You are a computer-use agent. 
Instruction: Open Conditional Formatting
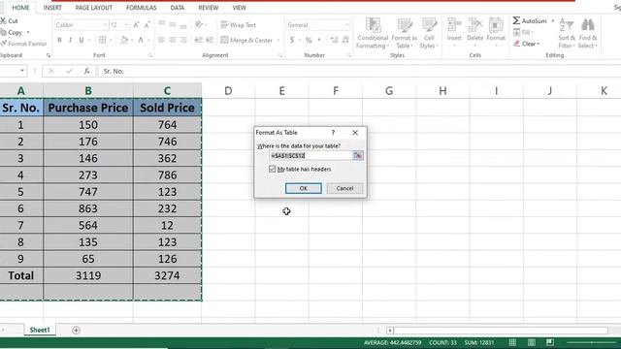(x=373, y=33)
